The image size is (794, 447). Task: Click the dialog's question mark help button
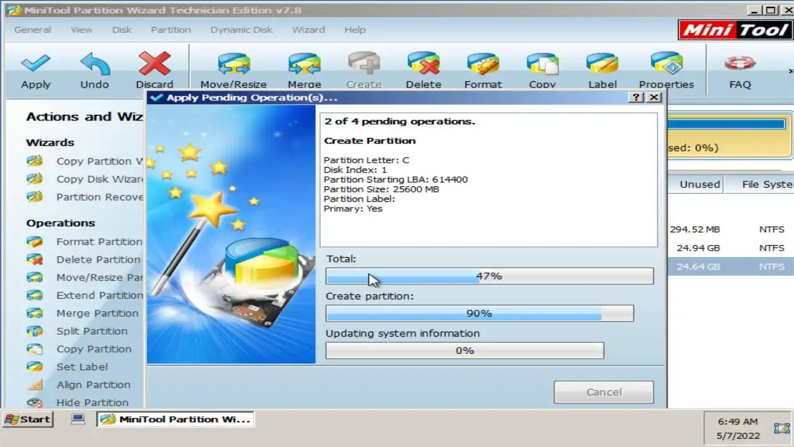pyautogui.click(x=636, y=97)
